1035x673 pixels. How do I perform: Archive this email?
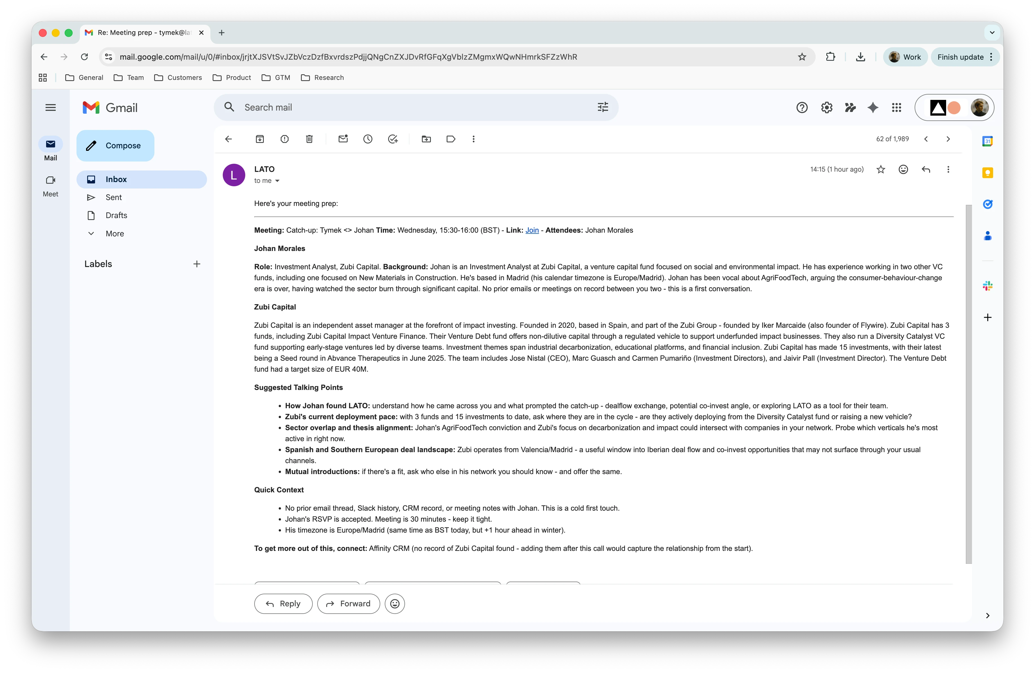[260, 139]
